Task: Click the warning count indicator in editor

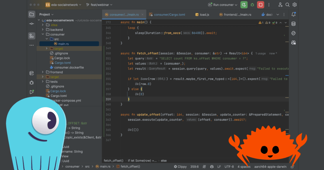Action: 261,22
